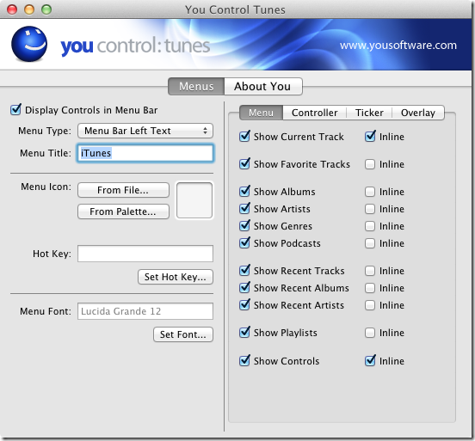
Task: Toggle Display Controls in Menu Bar checkbox
Action: [15, 109]
